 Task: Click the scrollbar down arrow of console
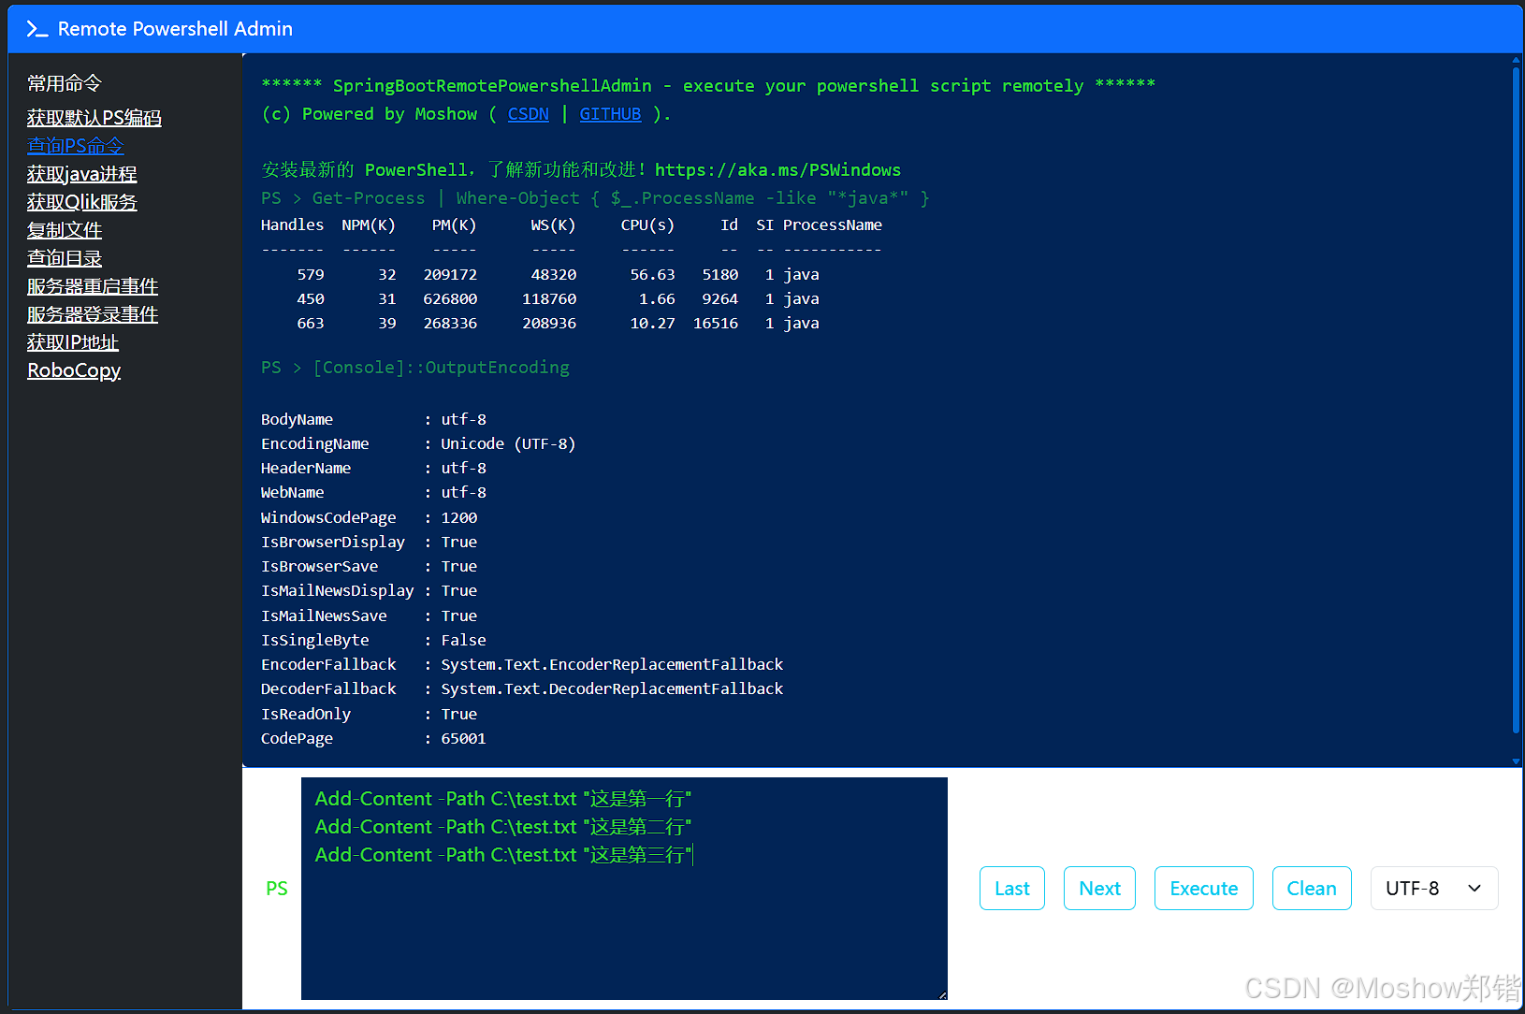[x=1516, y=761]
